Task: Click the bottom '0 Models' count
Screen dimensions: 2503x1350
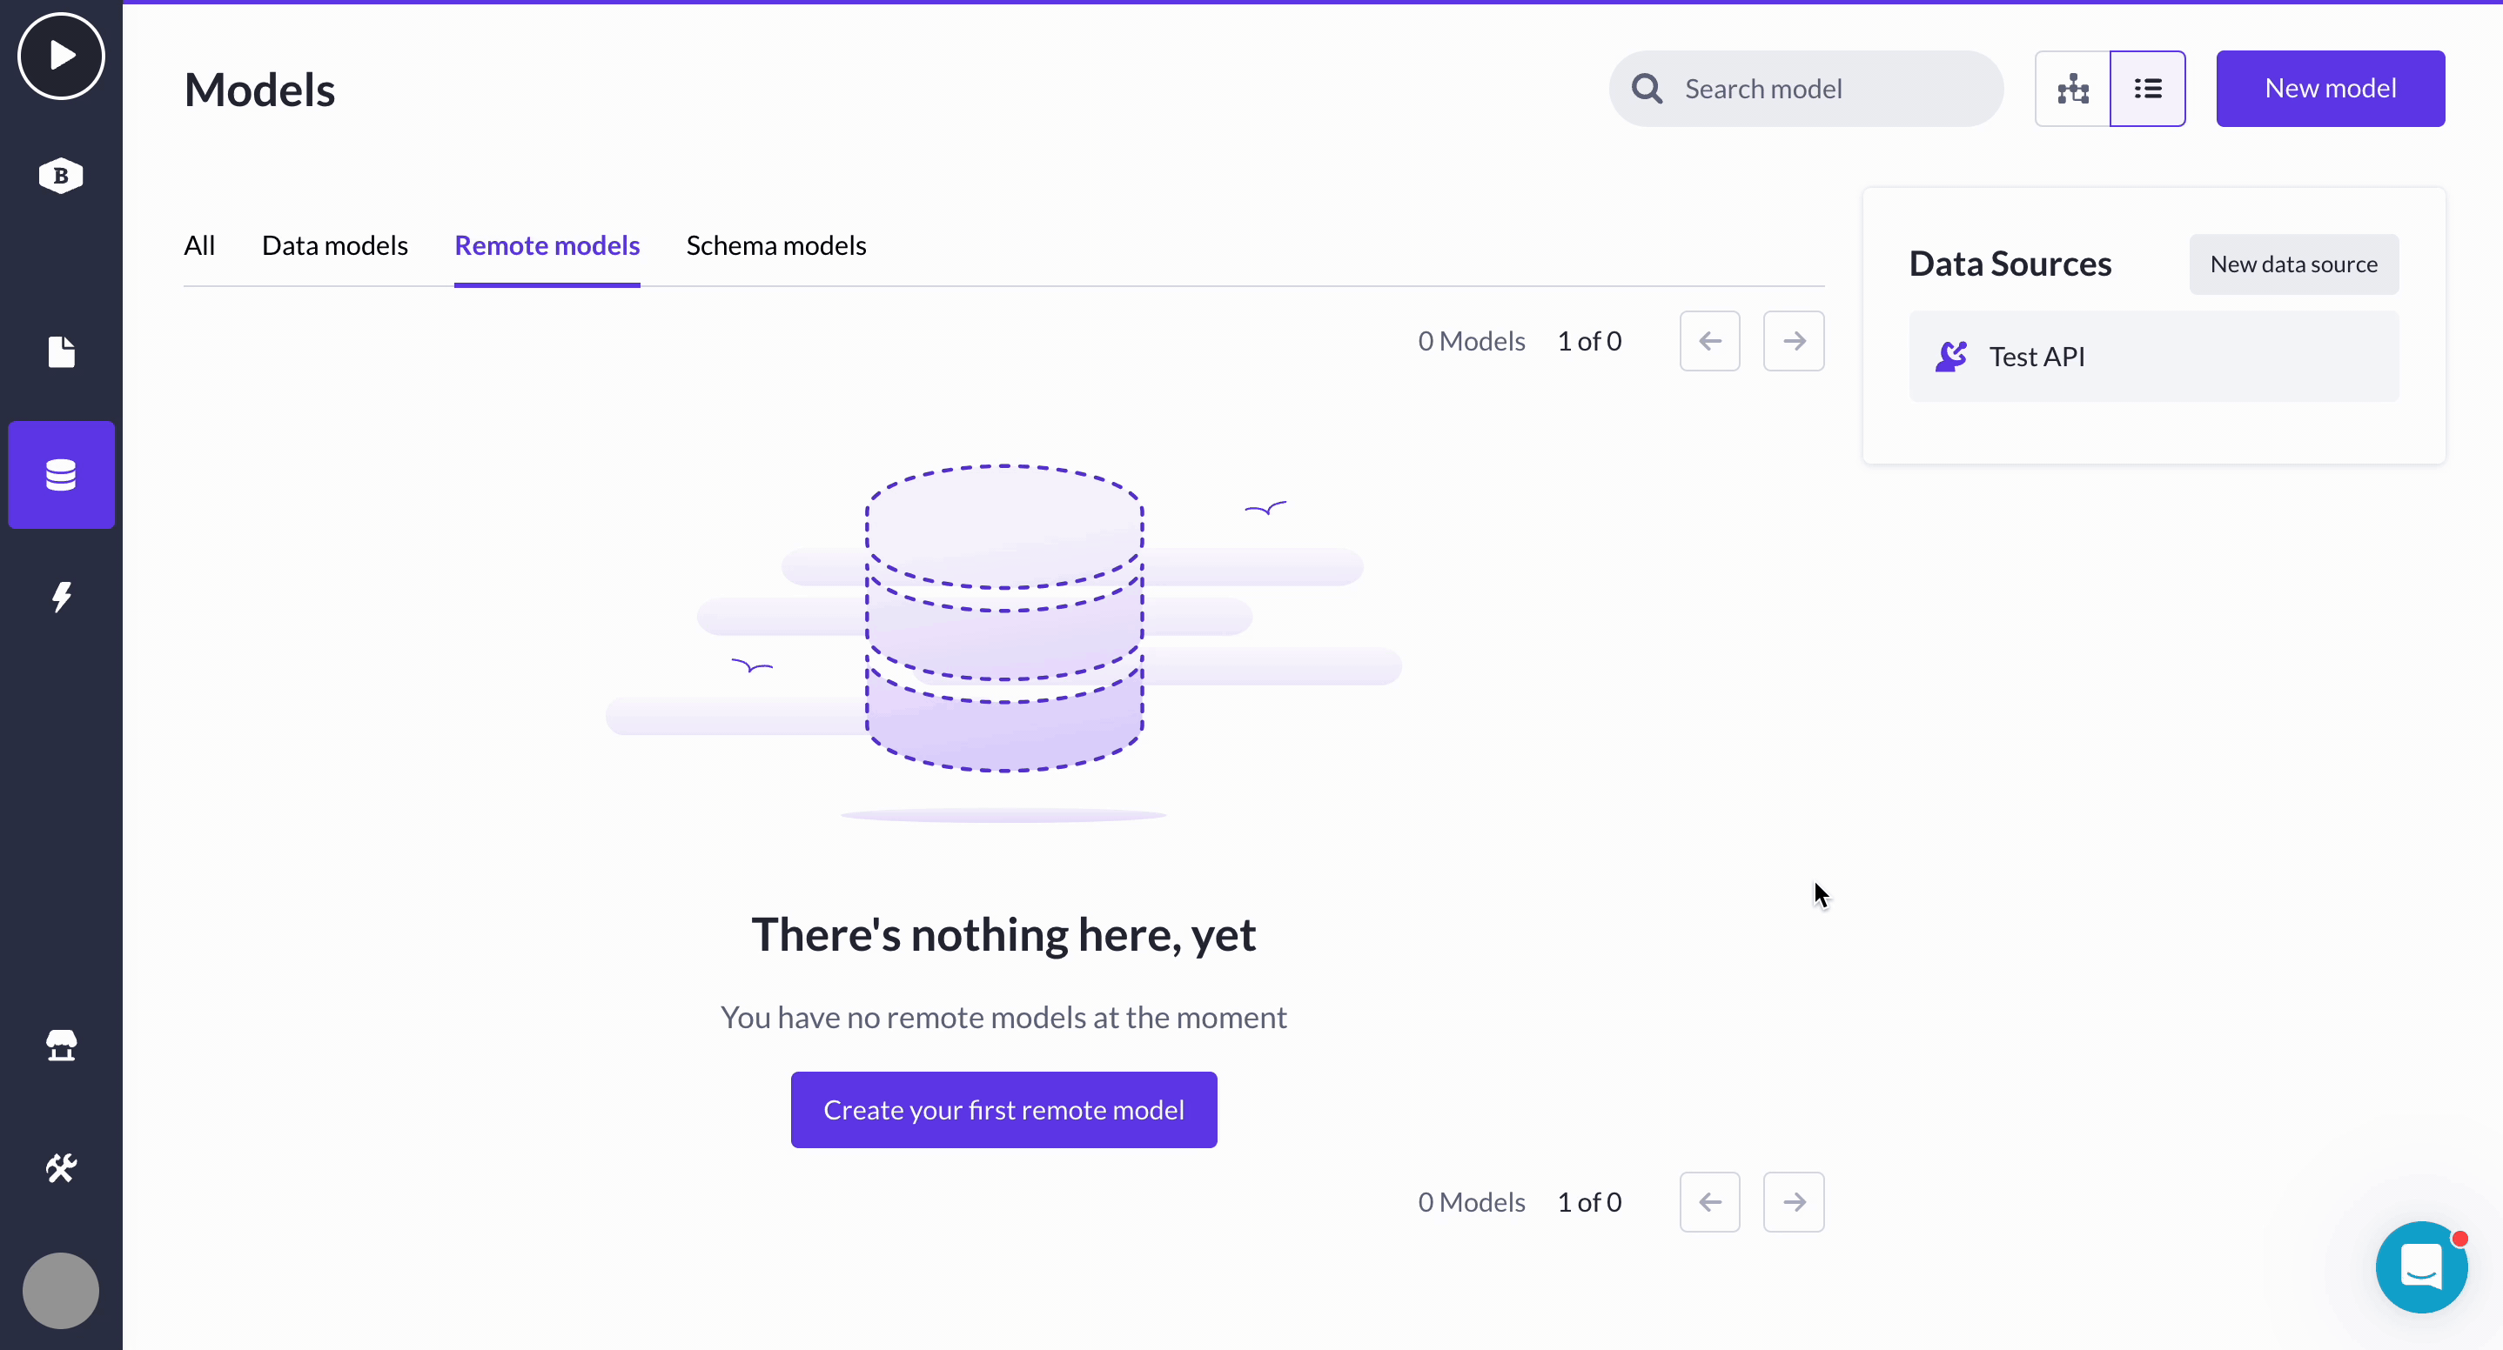Action: coord(1471,1202)
